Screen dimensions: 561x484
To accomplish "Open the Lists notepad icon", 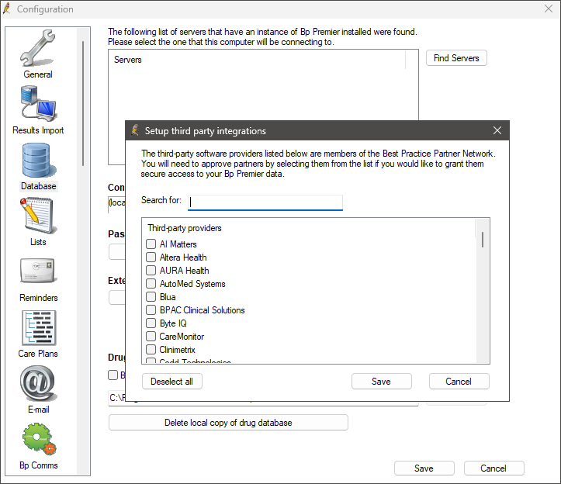I will [x=38, y=216].
